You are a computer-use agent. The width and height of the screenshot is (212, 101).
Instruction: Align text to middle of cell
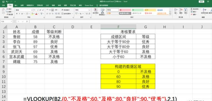click(50, 10)
